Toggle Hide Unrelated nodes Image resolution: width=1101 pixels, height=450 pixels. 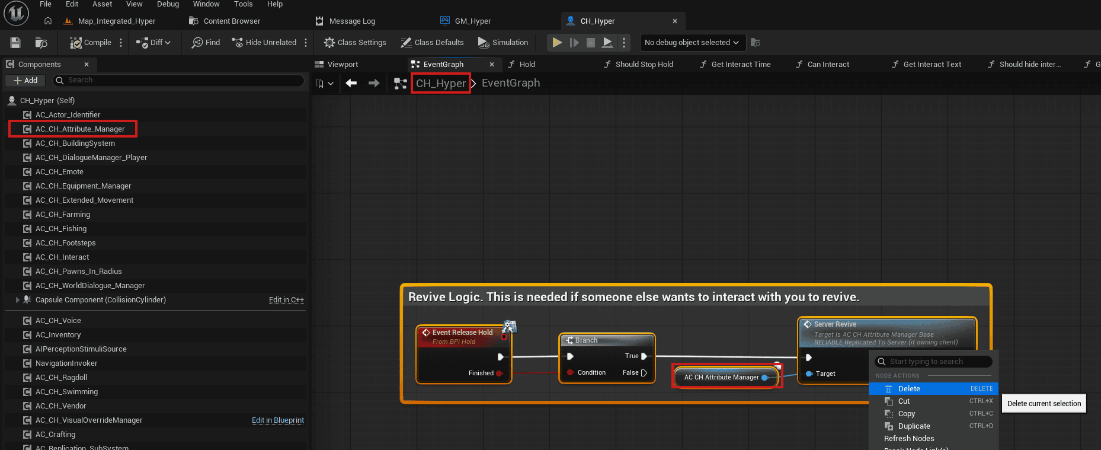264,43
